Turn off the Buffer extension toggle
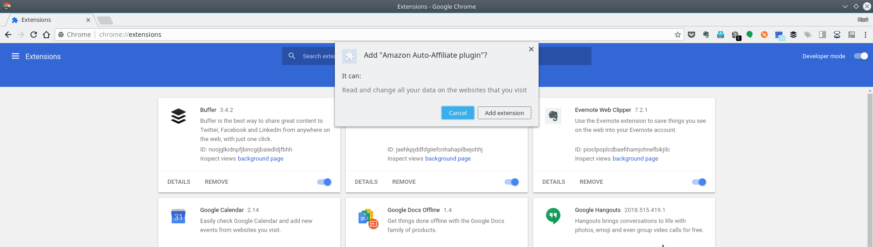The height and width of the screenshot is (247, 873). (324, 182)
